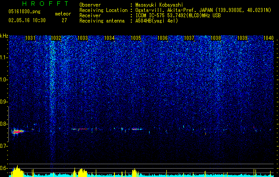The image size is (279, 177).
Task: Click the 1034 time marker
Action: point(109,38)
